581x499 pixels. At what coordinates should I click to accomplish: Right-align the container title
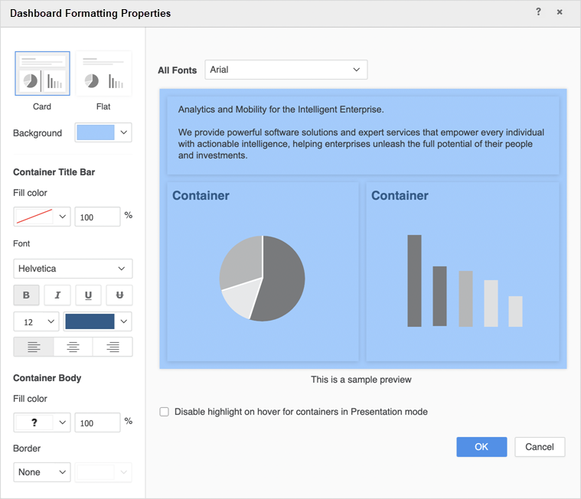pos(113,347)
